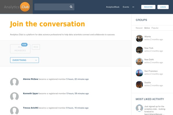Image resolution: width=173 pixels, height=115 pixels.
Task: Click the '5 hours, 58 minutes ago' timestamp
Action: [78, 93]
